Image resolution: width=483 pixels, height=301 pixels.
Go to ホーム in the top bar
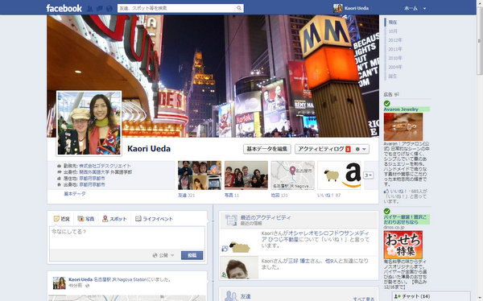[x=411, y=8]
